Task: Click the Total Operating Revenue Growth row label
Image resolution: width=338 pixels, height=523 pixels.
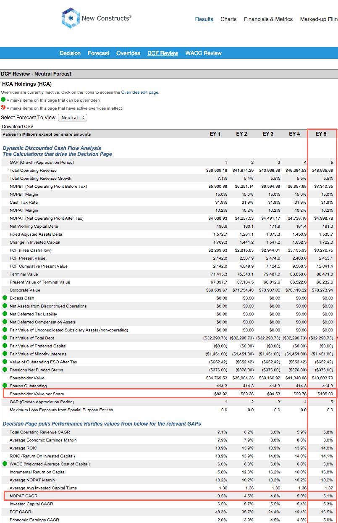Action: [41, 179]
